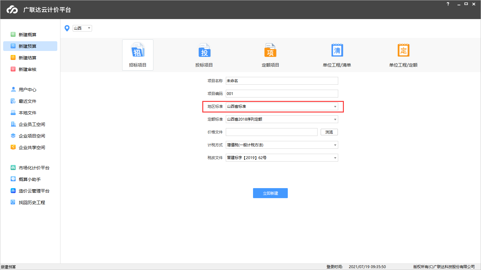Open the 山西 region dropdown

[x=82, y=28]
